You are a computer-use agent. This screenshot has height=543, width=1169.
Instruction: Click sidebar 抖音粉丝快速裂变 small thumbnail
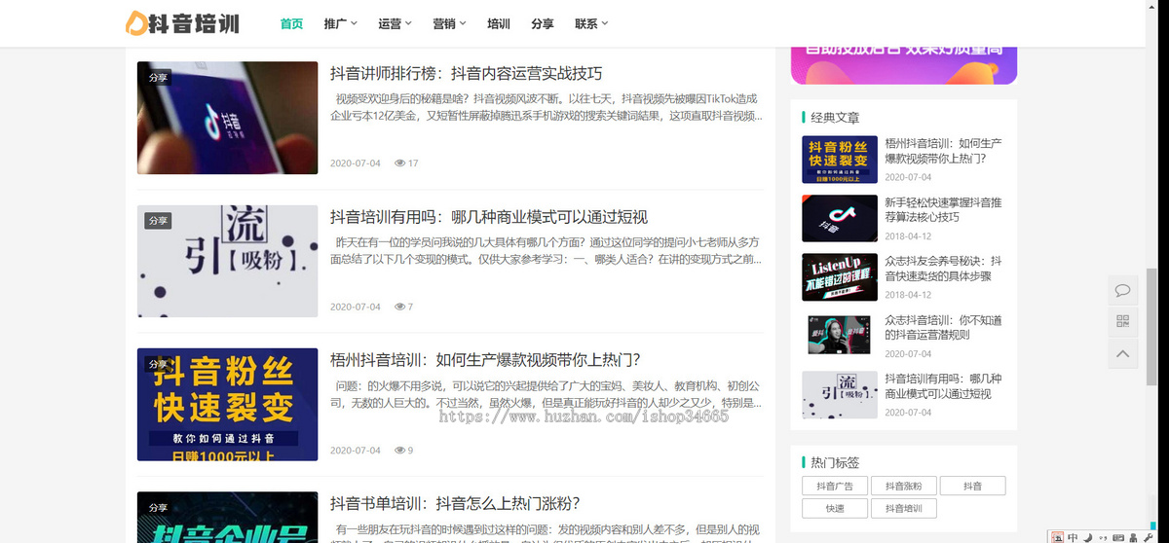point(840,160)
